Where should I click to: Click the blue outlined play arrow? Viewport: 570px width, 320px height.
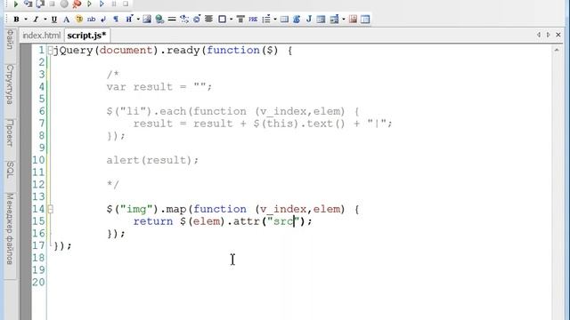[102, 4]
